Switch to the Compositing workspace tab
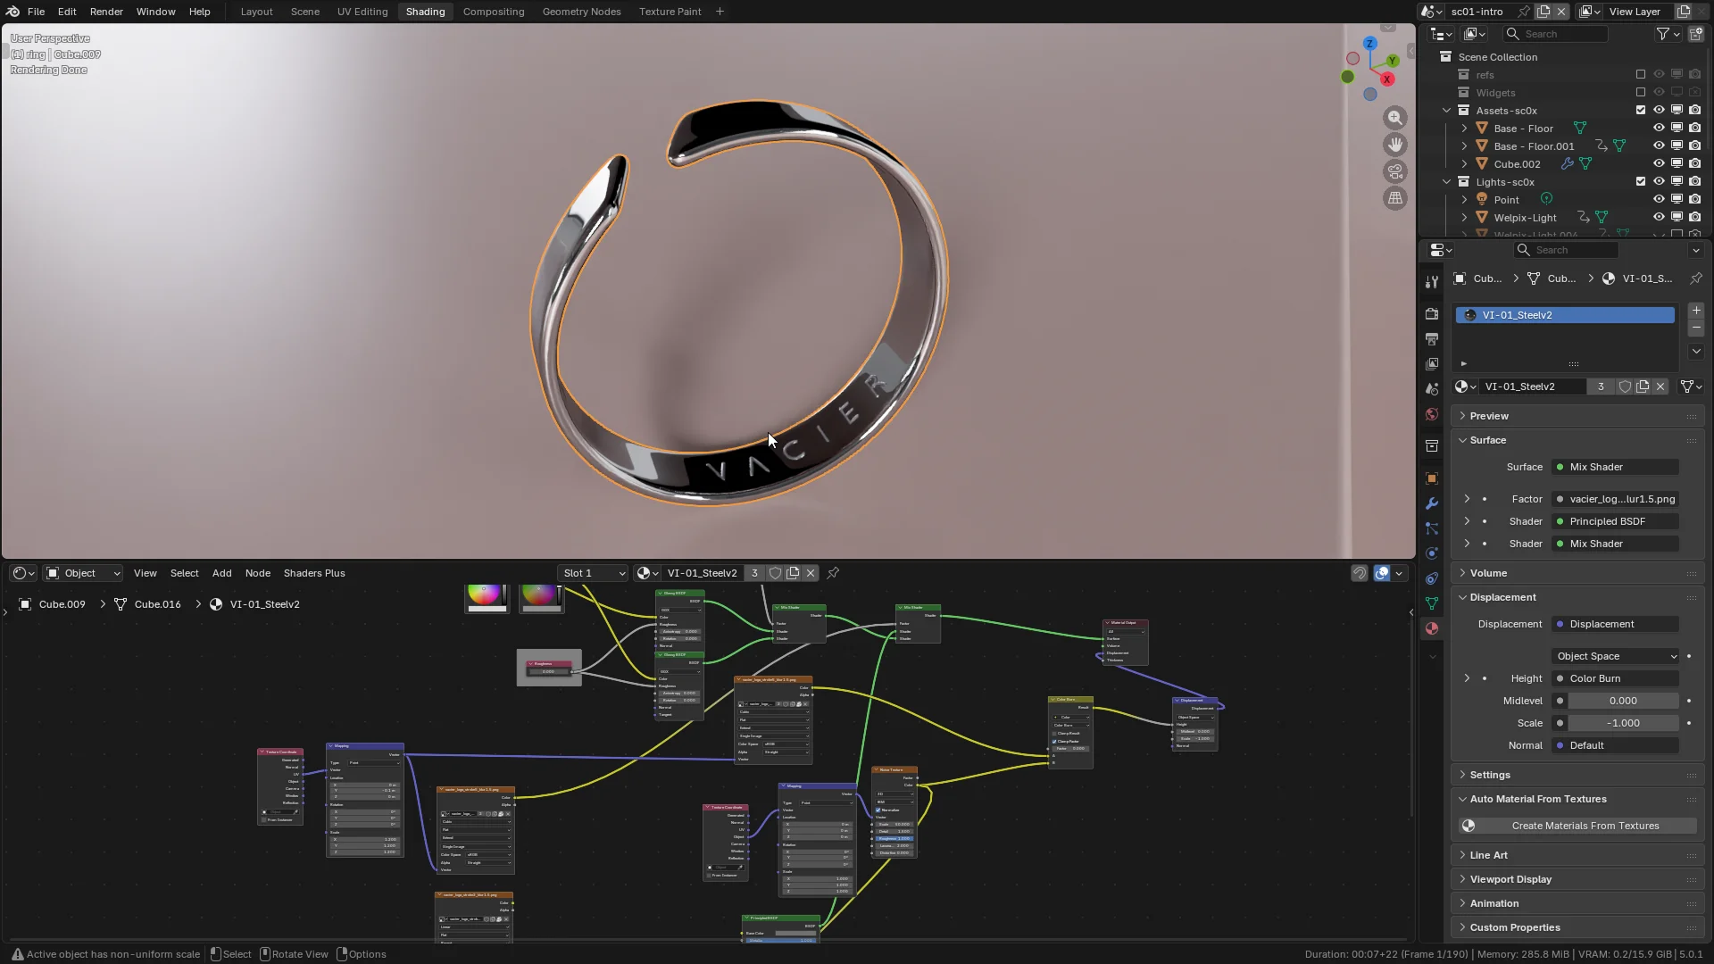 tap(494, 12)
